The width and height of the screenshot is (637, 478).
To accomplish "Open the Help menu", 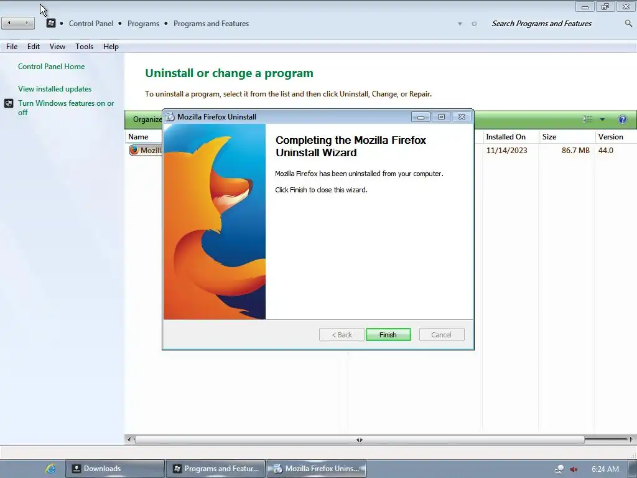I will pyautogui.click(x=111, y=46).
